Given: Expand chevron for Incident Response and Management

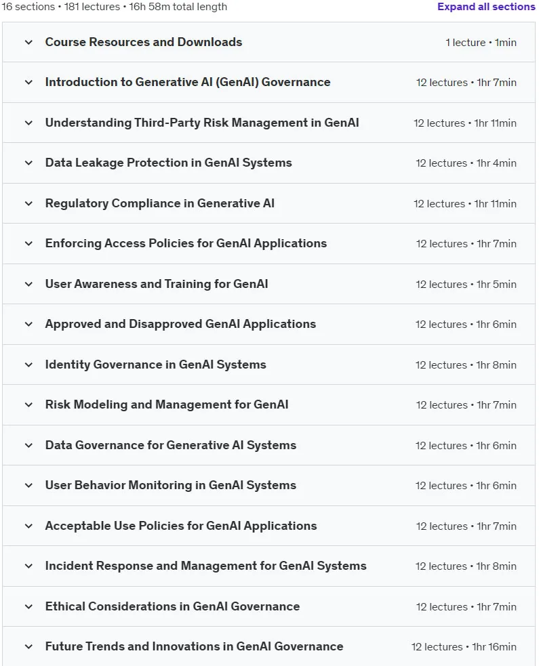Looking at the screenshot, I should click(x=28, y=566).
